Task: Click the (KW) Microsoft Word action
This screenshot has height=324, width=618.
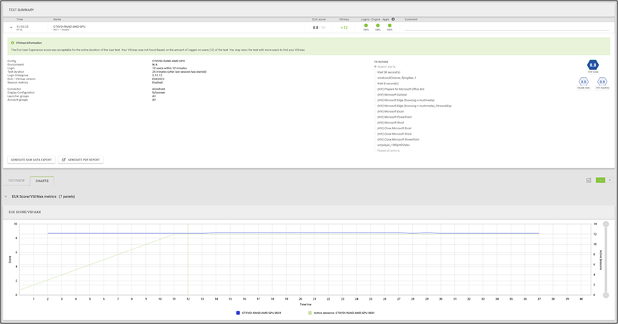Action: 390,123
